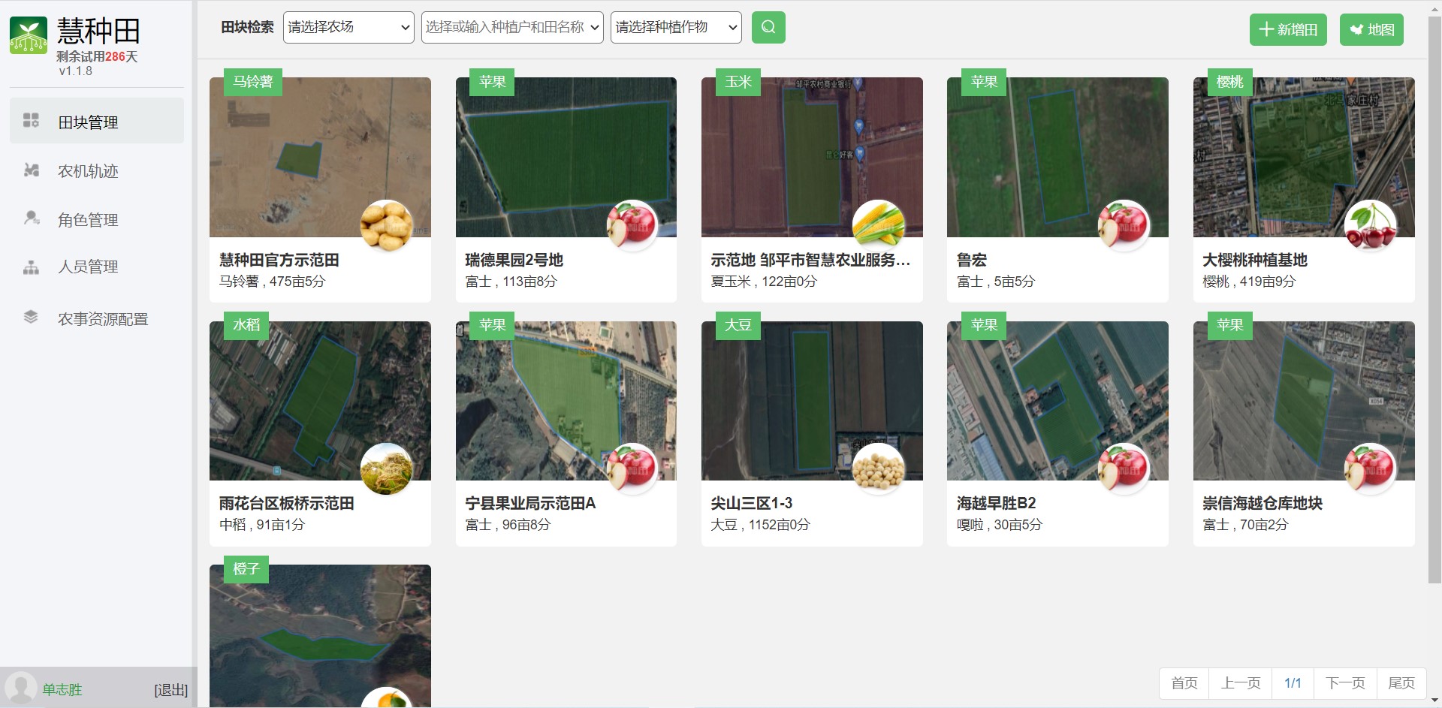Open the 请选择农场 farm dropdown
1442x708 pixels.
tap(348, 28)
